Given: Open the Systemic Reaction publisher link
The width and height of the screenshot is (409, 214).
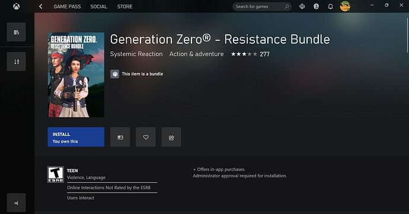Looking at the screenshot, I should [136, 54].
